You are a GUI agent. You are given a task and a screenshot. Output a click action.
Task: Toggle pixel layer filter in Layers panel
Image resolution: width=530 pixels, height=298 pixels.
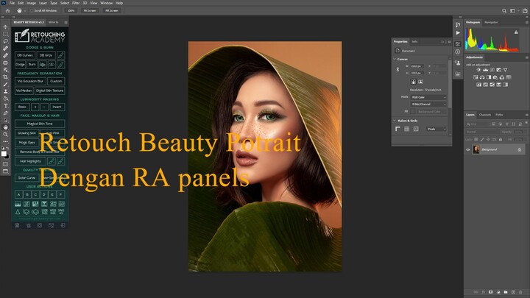click(493, 124)
